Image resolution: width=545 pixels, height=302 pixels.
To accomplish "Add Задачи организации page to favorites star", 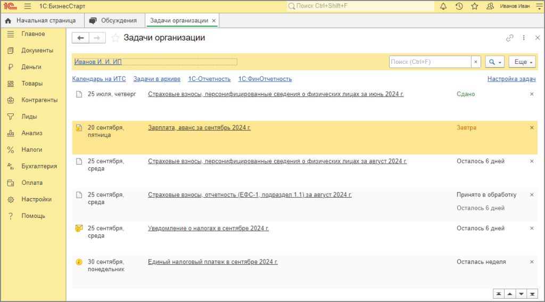I will pos(115,38).
